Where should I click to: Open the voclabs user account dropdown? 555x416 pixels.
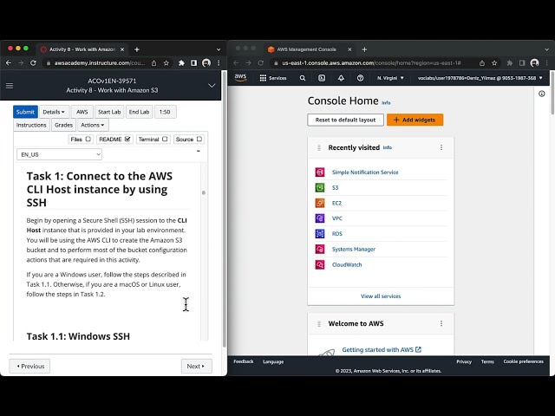pyautogui.click(x=480, y=78)
